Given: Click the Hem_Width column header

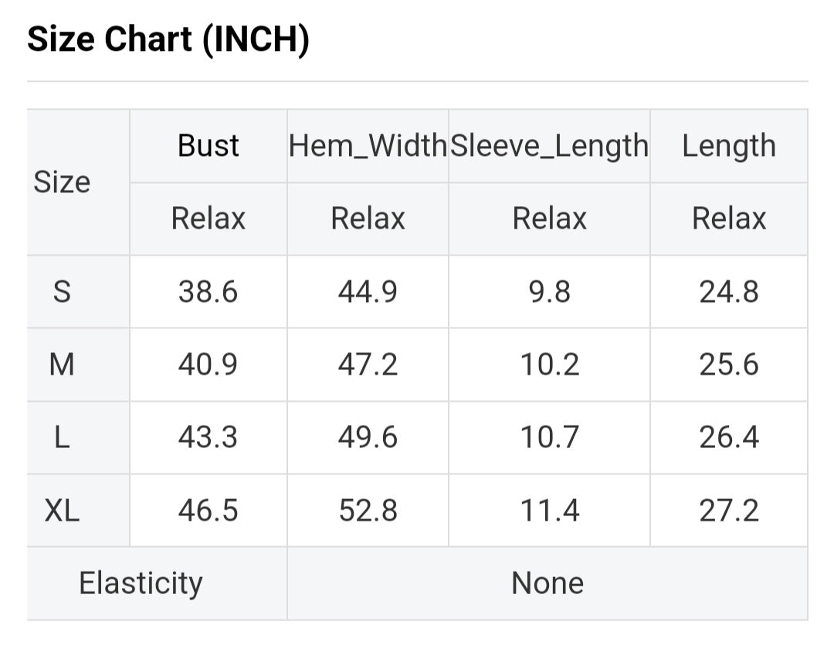Looking at the screenshot, I should point(368,146).
